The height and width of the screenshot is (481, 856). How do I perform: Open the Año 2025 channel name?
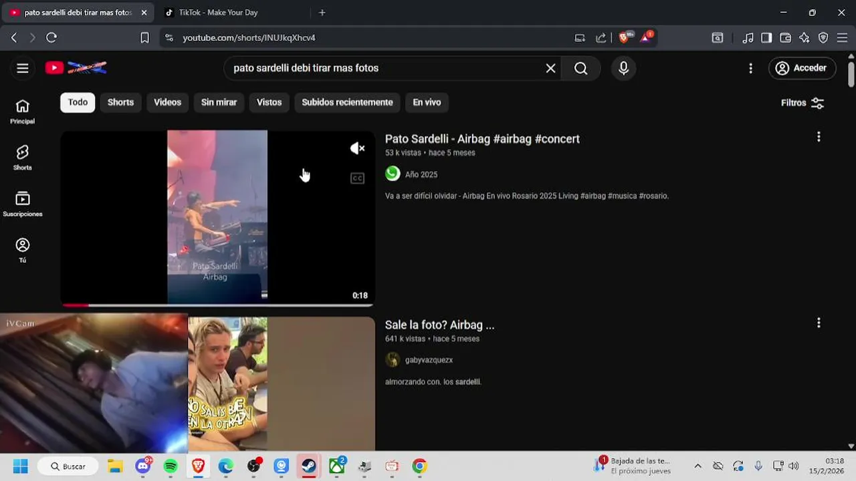coord(421,174)
